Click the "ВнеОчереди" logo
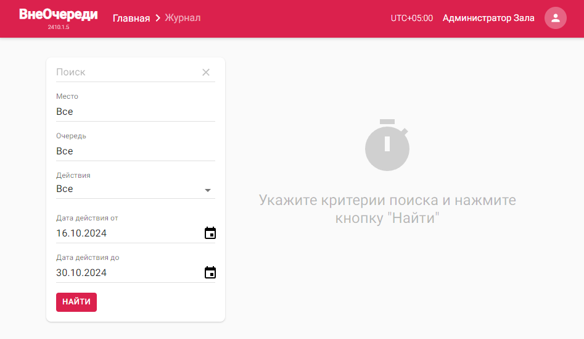 point(59,15)
